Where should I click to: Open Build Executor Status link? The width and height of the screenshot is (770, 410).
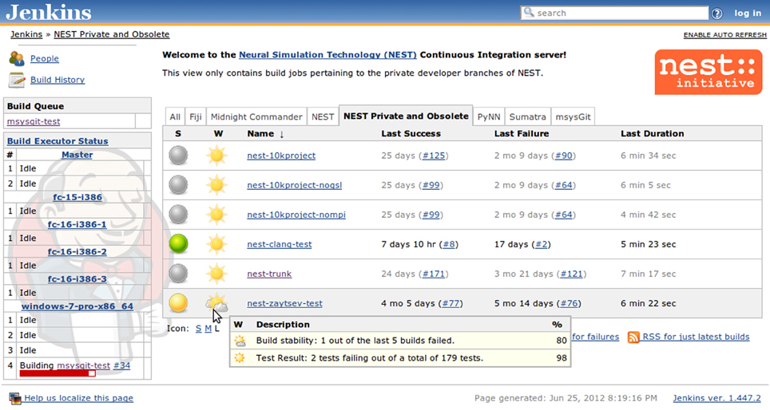[x=58, y=141]
